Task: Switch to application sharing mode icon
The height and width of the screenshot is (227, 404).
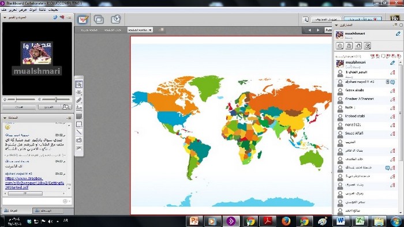Action: click(99, 19)
